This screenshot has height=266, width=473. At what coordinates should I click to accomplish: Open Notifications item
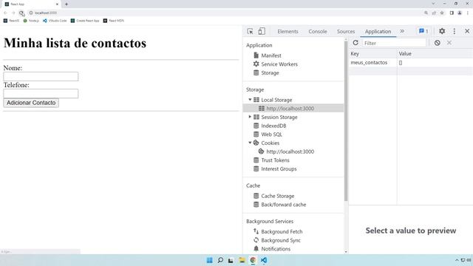click(272, 249)
